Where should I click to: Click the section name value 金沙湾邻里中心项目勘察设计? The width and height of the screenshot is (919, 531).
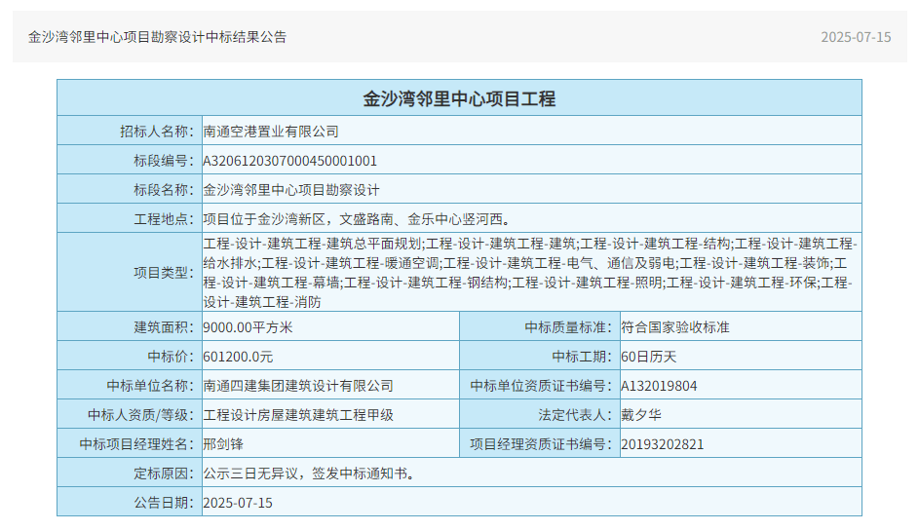click(x=291, y=189)
